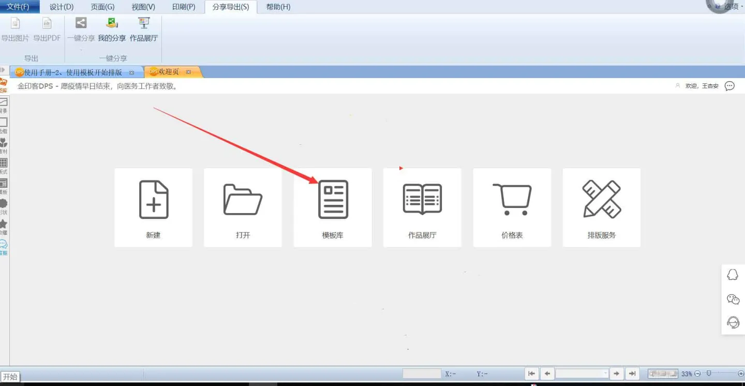Screen dimensions: 745x386
Task: Open the 客服 support sidebar panel
Action: pos(4,247)
